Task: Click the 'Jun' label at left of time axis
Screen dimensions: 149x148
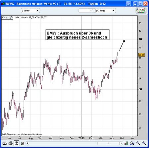Action: click(x=9, y=138)
